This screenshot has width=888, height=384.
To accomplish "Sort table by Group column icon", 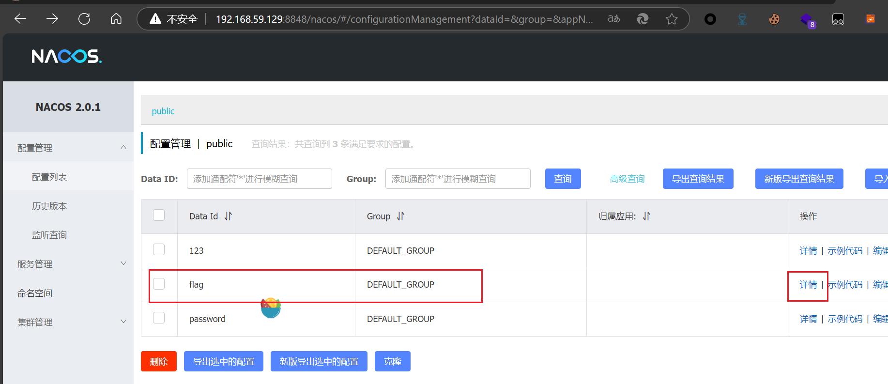I will click(400, 216).
